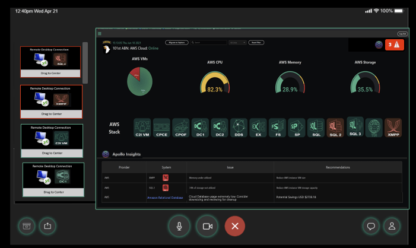Click SQL 2 icon in Apollo Insights table
Screen dimensions: 416x248
pos(166,188)
